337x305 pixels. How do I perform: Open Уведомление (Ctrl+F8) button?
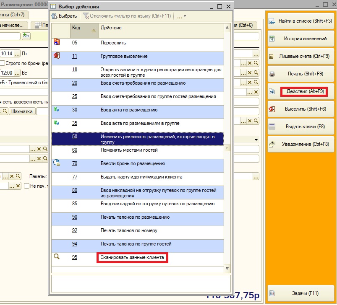tap(301, 144)
